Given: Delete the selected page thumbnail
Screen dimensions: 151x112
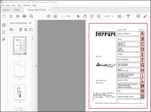Looking at the screenshot, I should [21, 29].
